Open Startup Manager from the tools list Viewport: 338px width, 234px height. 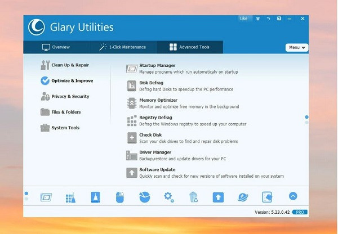tap(182, 69)
